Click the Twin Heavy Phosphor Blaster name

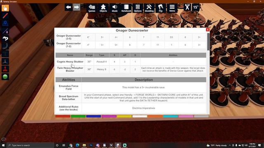70,69
